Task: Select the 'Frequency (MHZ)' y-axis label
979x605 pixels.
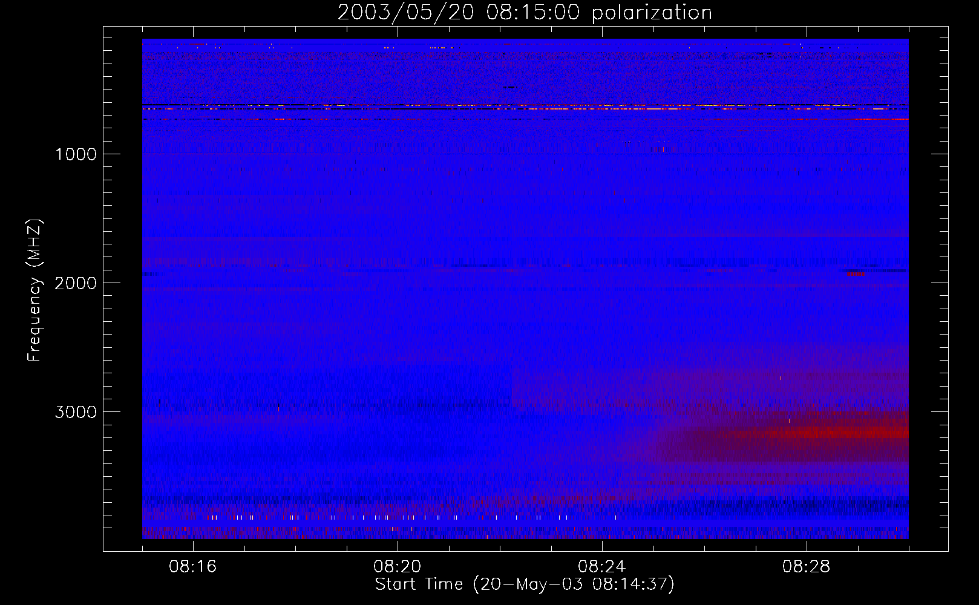Action: coord(34,290)
